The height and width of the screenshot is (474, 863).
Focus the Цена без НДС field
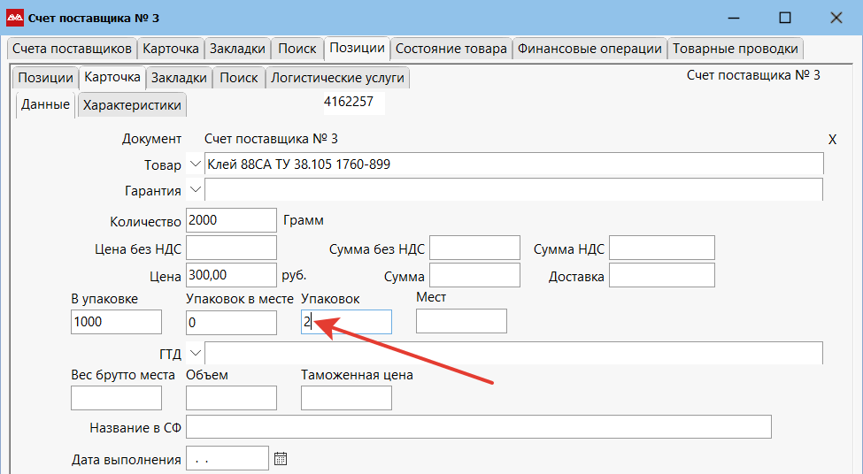point(232,248)
